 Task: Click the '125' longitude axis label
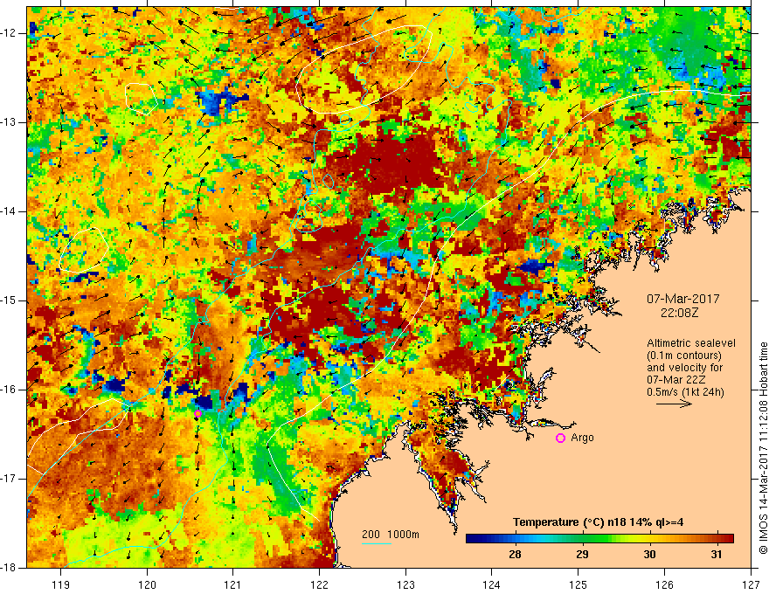[578, 584]
